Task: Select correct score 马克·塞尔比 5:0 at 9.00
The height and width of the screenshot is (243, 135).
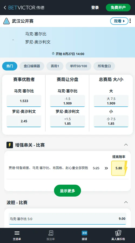Action: point(67,219)
